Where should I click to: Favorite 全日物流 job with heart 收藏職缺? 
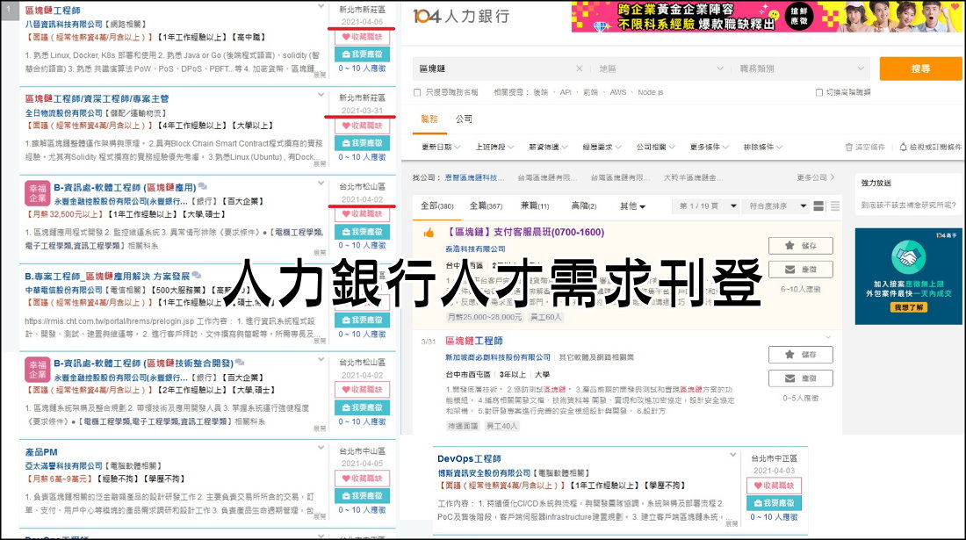362,126
